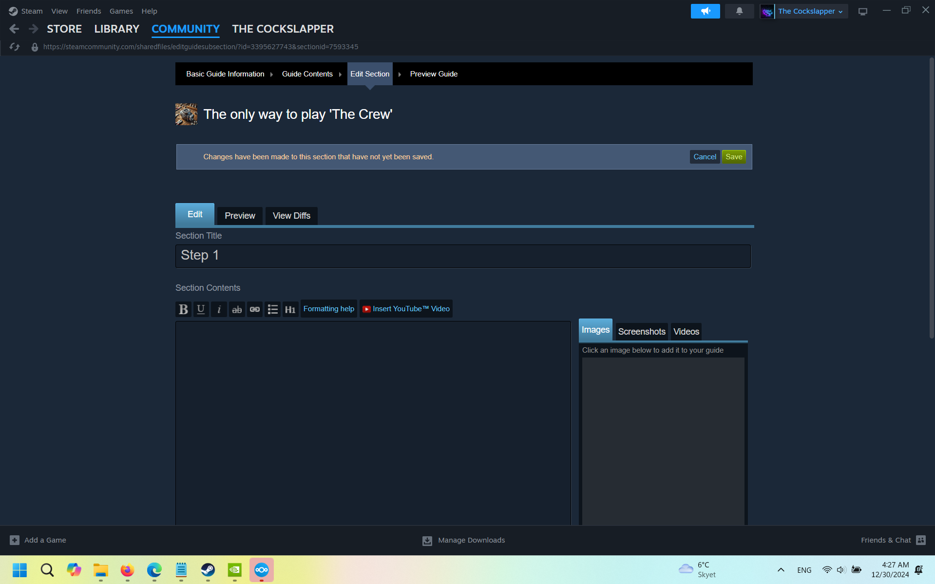Image resolution: width=935 pixels, height=584 pixels.
Task: Open the Games menu
Action: pos(121,11)
